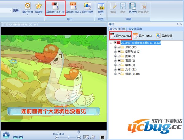Click ribbon Export as FLA/FLEX icon
This screenshot has width=184, height=140.
[x=55, y=6]
